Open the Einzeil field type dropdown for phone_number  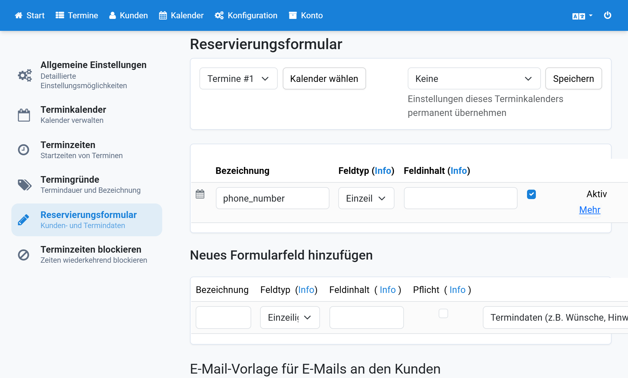point(366,198)
